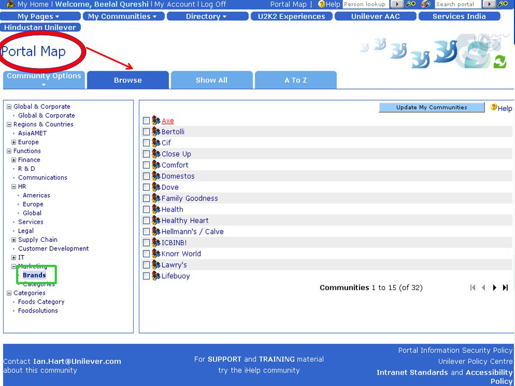Expand the IT tree node

14,257
